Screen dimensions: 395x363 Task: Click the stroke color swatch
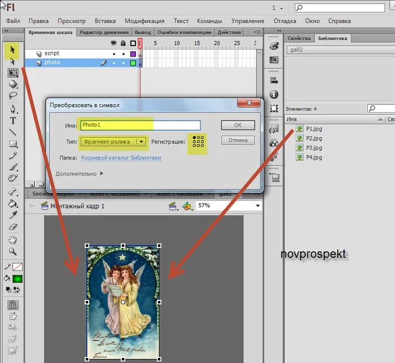tap(17, 267)
